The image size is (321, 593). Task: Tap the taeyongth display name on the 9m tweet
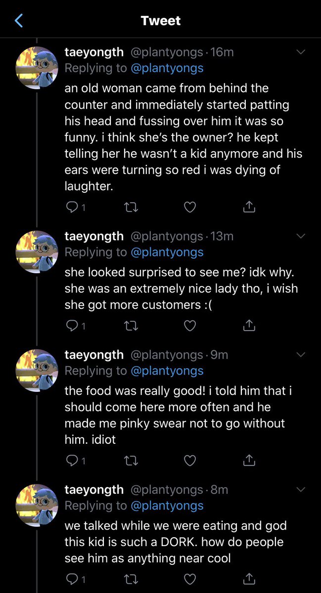(x=94, y=354)
